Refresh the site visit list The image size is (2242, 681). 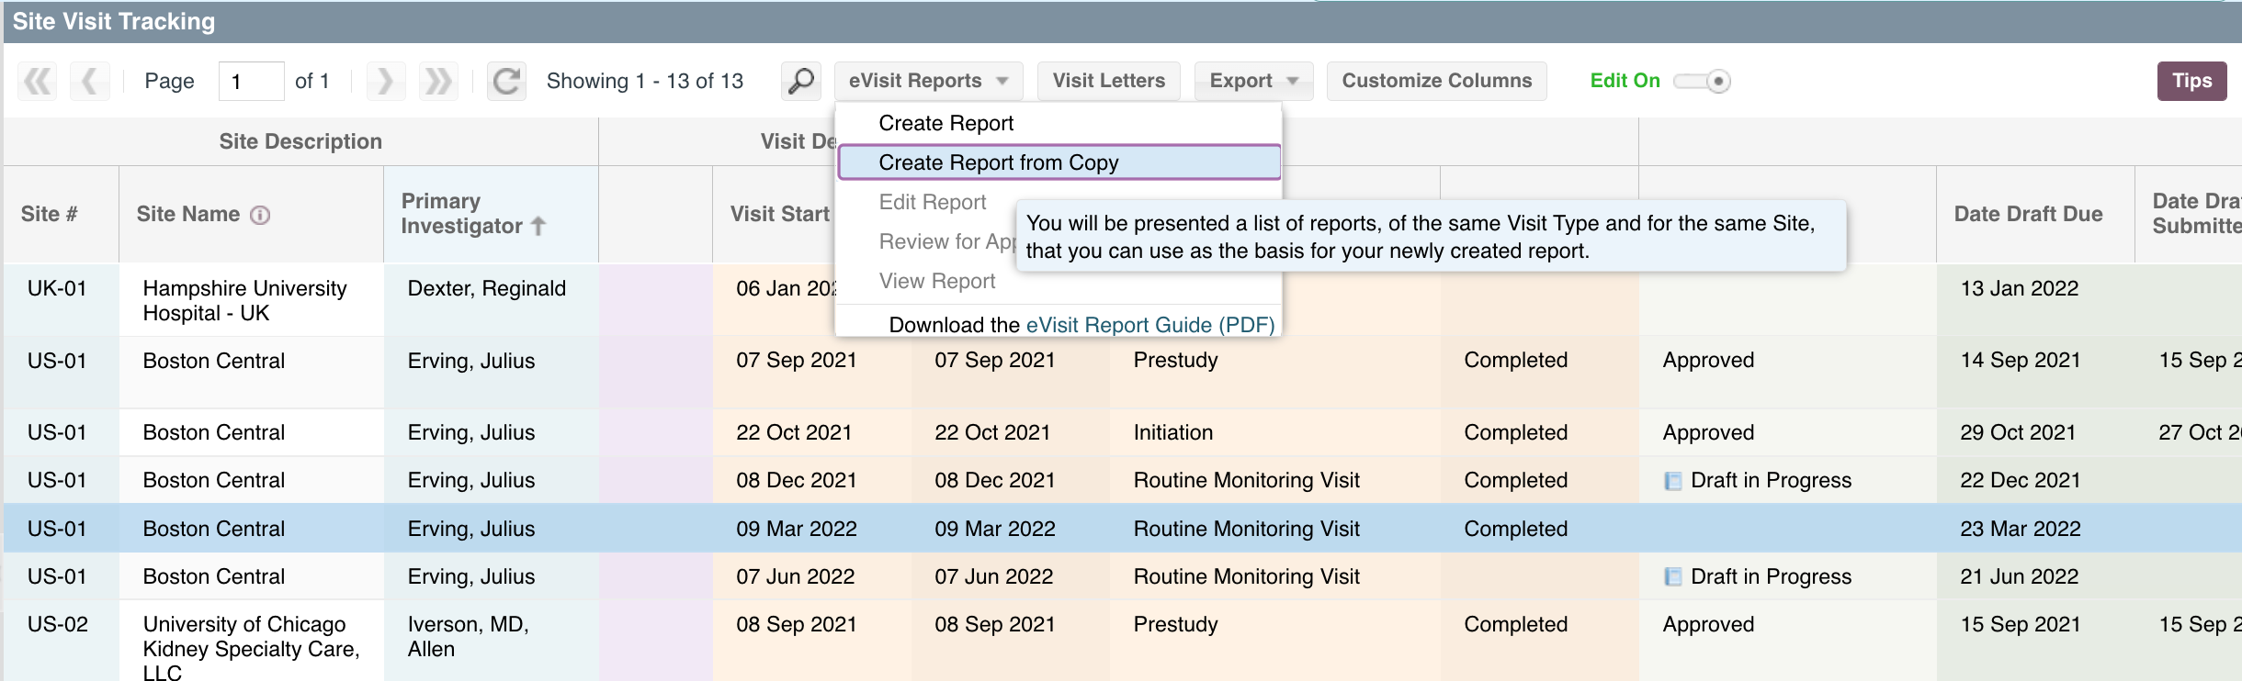coord(506,82)
